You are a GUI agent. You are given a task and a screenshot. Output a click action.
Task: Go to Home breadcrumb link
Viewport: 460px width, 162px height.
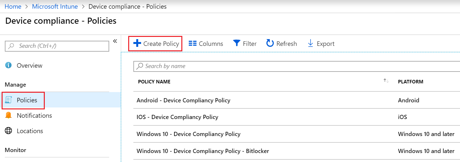[x=13, y=6]
